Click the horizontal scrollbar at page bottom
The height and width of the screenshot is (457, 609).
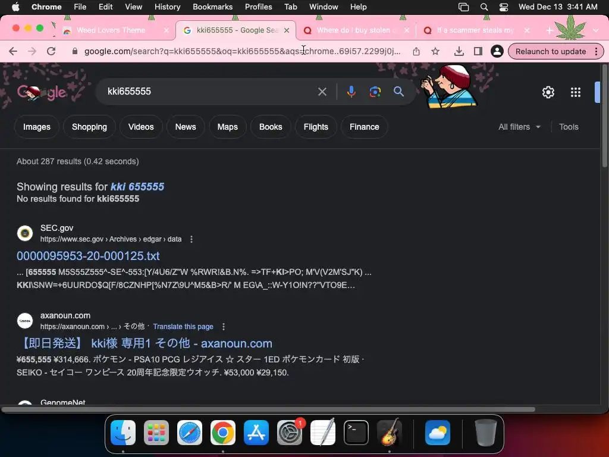(x=268, y=409)
